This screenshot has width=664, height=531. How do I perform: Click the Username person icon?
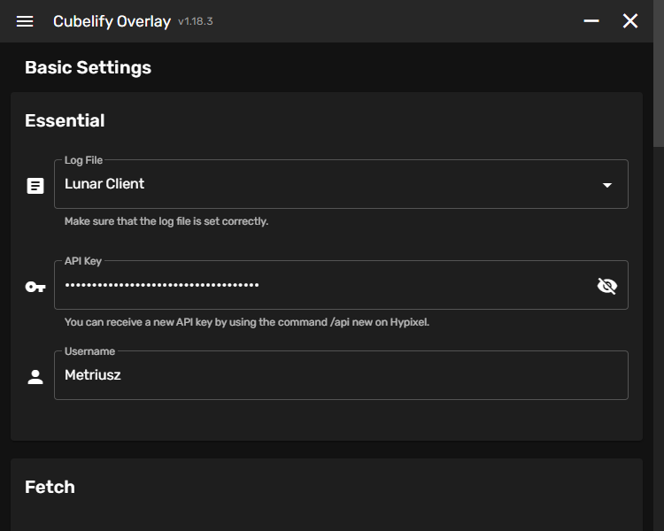35,377
